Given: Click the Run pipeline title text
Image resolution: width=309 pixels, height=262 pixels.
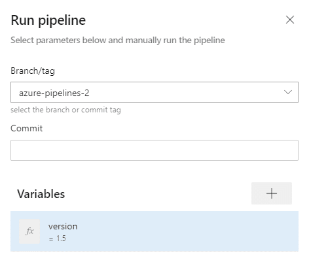Looking at the screenshot, I should pos(48,20).
